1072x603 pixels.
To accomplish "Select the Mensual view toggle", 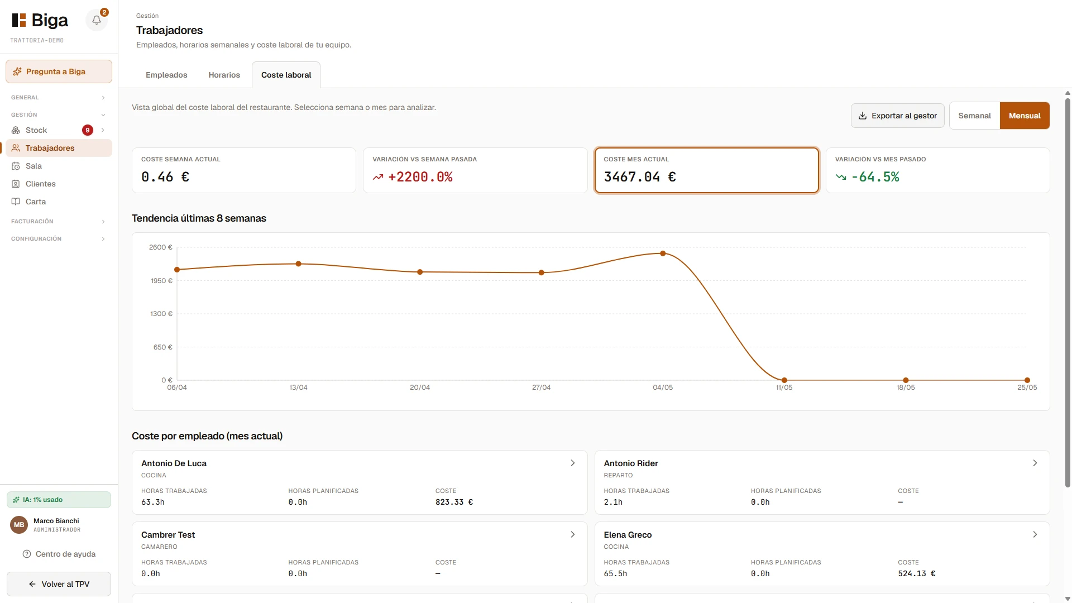I will (1025, 116).
